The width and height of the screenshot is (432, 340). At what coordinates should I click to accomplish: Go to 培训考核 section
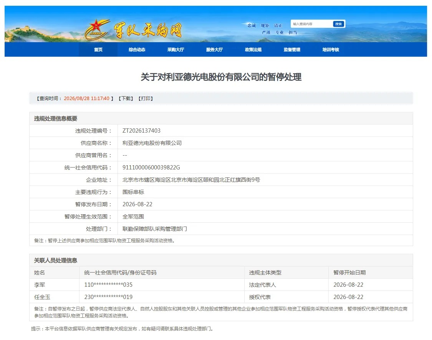tap(331, 49)
